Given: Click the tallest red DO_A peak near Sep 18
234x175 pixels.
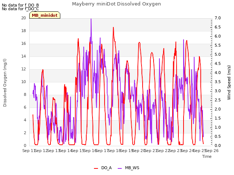Looking at the screenshot, I should click(x=113, y=28).
